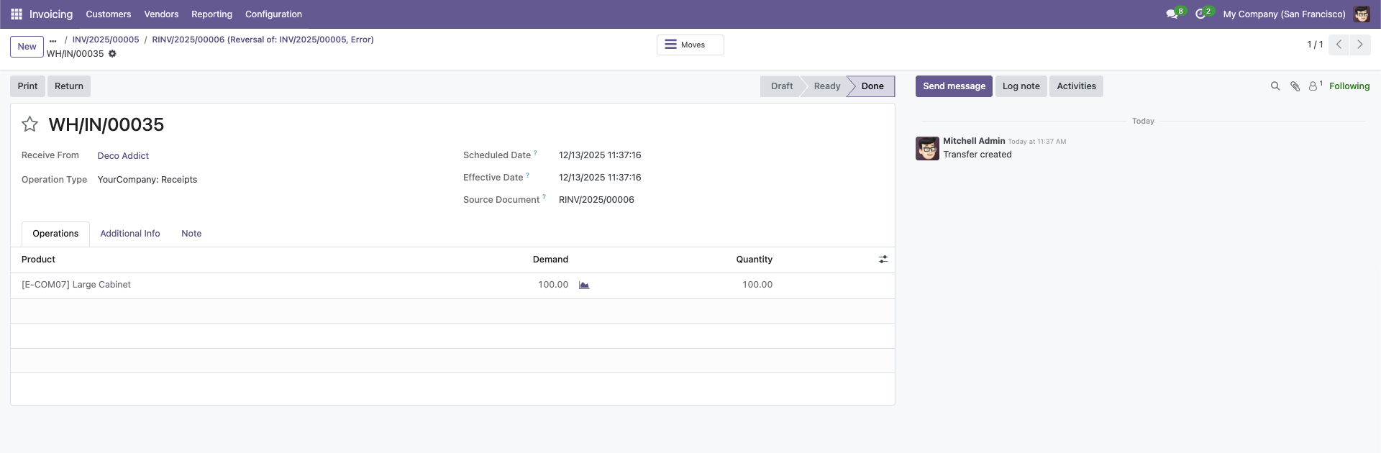The image size is (1381, 453).
Task: Click the Log note button
Action: (1021, 86)
